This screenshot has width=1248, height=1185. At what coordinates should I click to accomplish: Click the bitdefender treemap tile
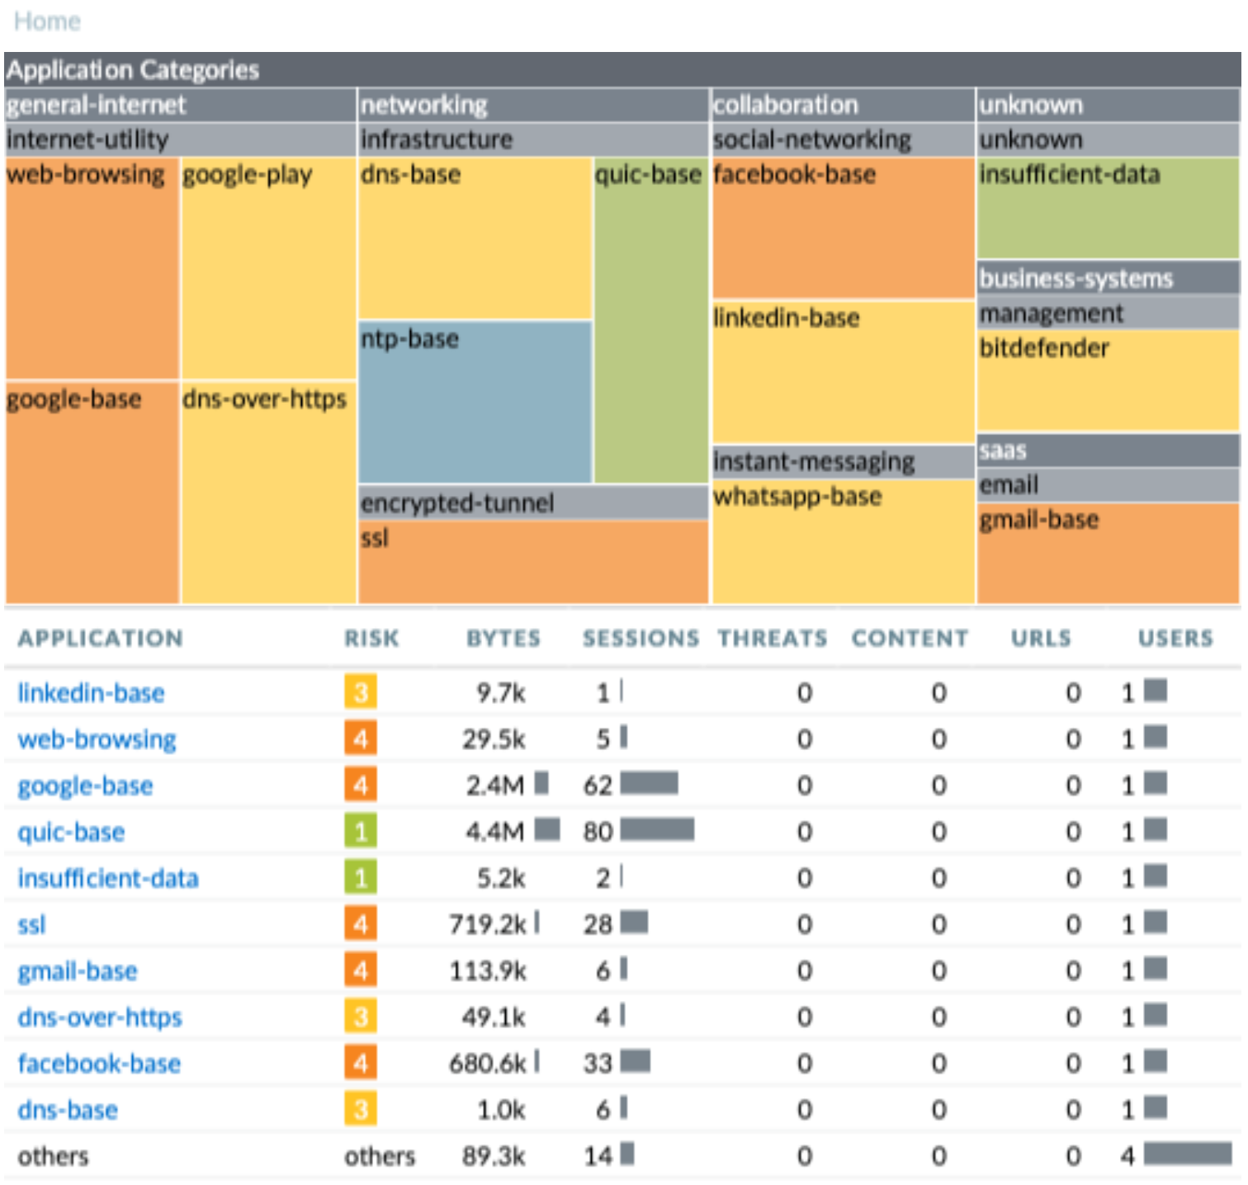click(x=1107, y=381)
